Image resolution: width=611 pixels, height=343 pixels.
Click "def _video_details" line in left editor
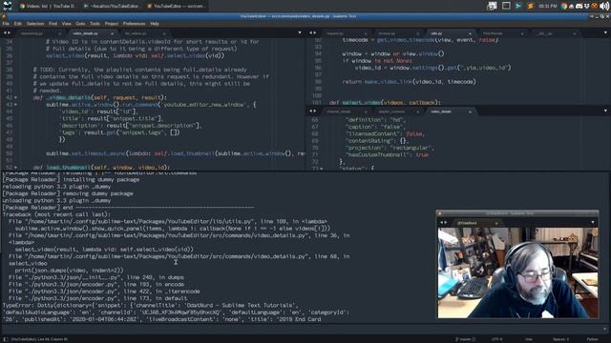(99, 97)
